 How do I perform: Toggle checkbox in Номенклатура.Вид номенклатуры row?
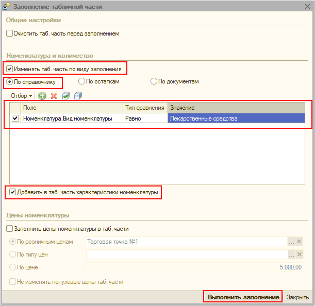15,118
